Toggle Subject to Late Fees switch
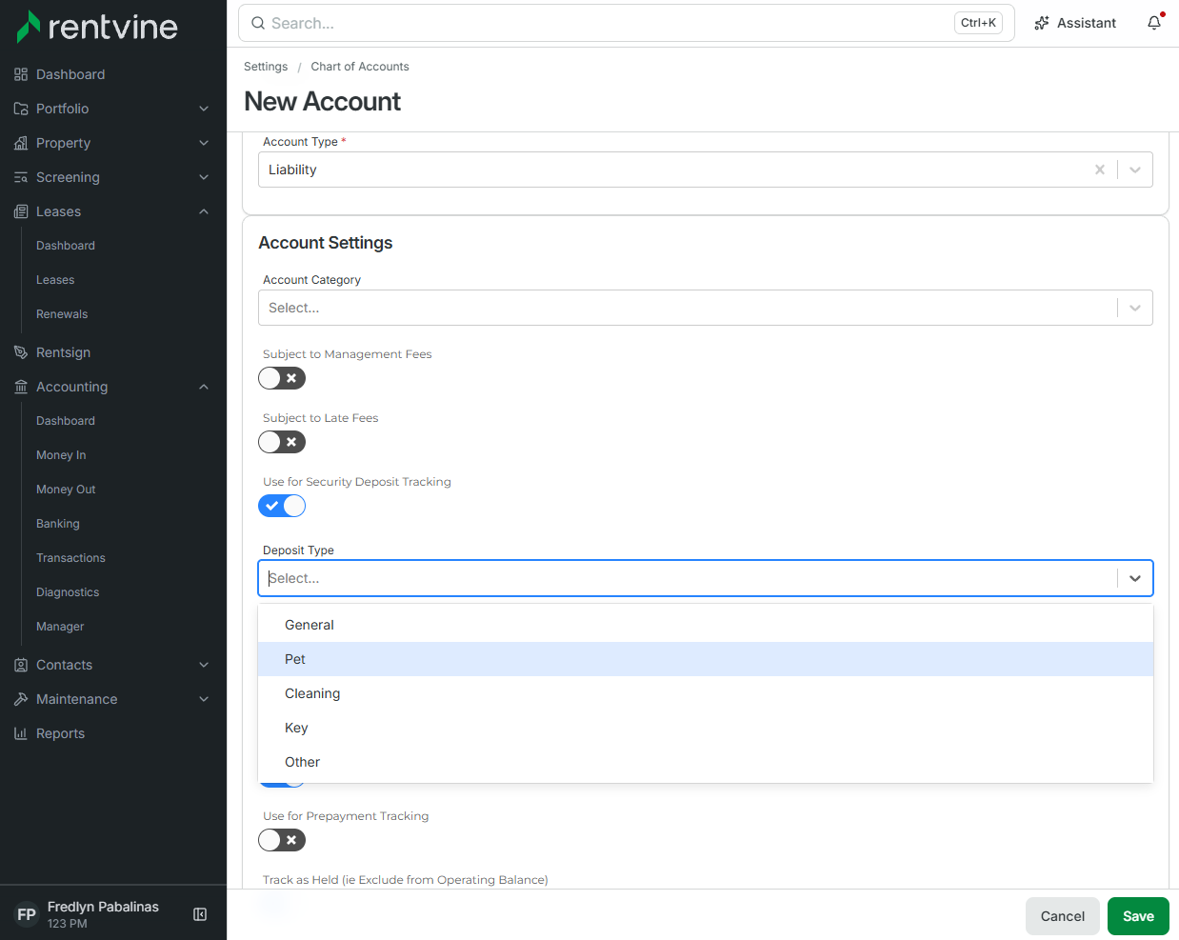The width and height of the screenshot is (1179, 940). click(282, 442)
